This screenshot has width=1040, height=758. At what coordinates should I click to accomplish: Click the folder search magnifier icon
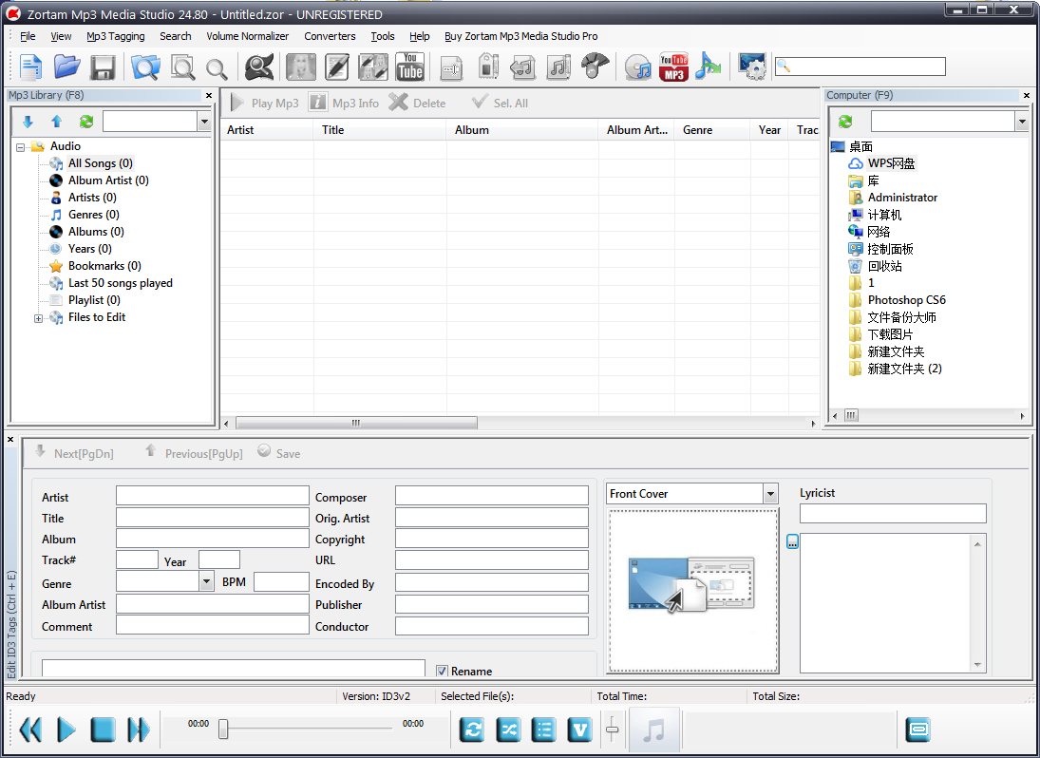[x=145, y=67]
